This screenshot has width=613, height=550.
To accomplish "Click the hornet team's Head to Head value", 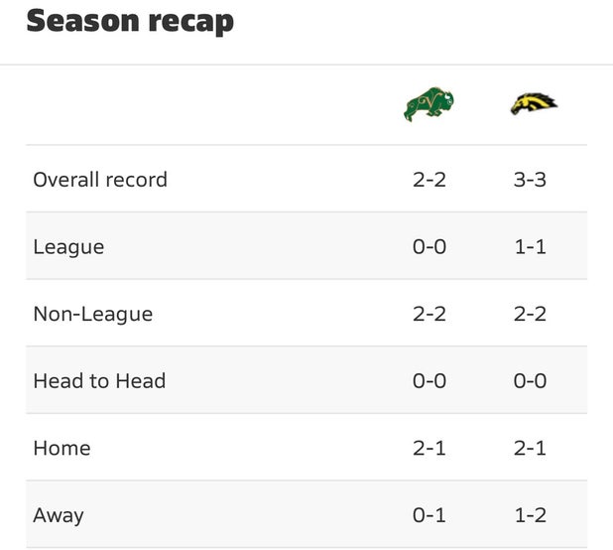I will [x=530, y=381].
